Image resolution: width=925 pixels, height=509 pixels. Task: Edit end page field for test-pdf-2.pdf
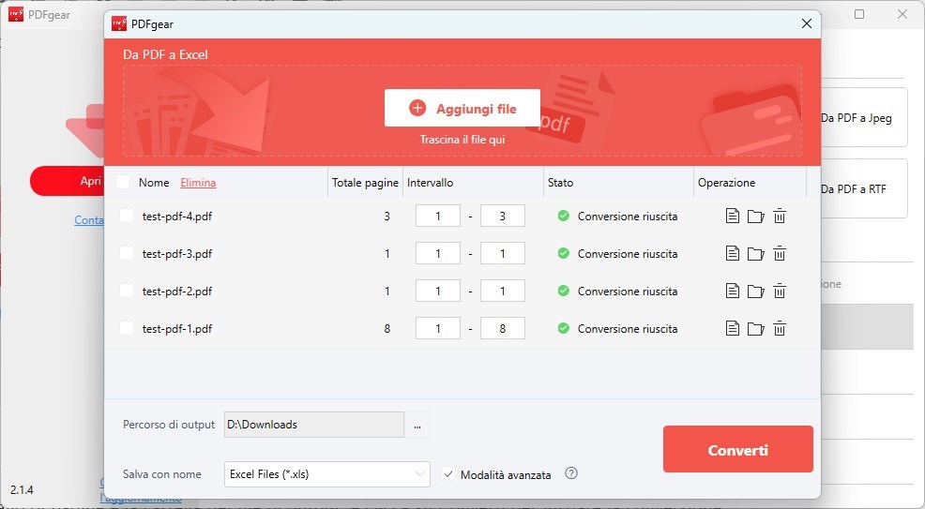[x=503, y=291]
